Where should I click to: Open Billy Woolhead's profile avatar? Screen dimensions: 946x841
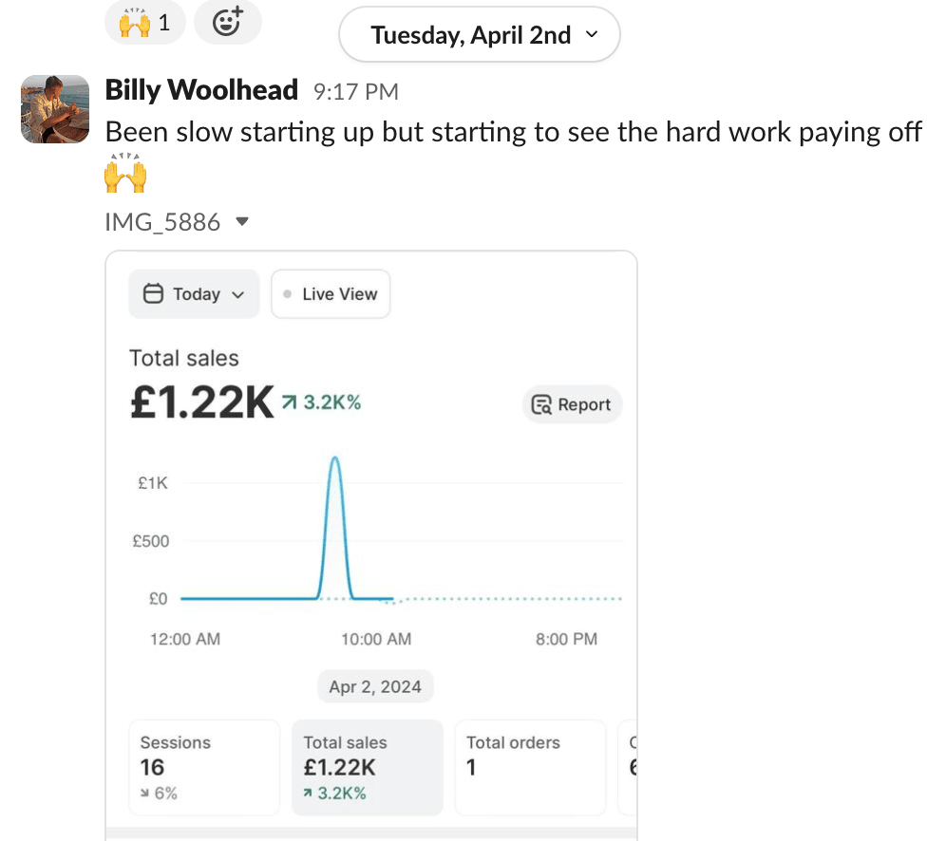(55, 109)
